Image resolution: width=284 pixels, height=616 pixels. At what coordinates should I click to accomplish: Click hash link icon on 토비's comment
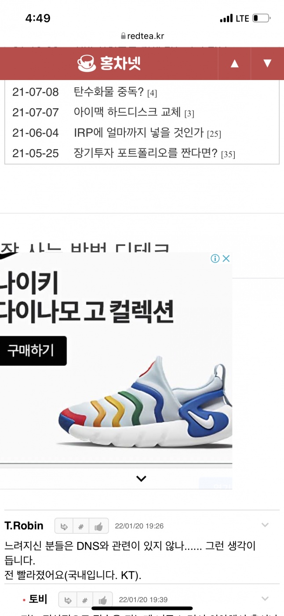click(x=85, y=600)
